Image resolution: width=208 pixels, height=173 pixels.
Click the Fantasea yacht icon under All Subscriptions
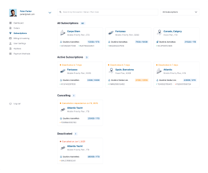pos(111,33)
